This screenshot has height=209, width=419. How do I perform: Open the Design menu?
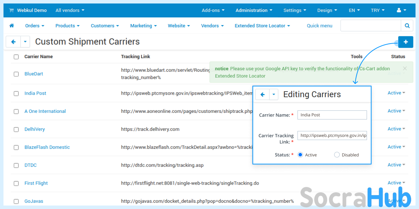coord(327,10)
